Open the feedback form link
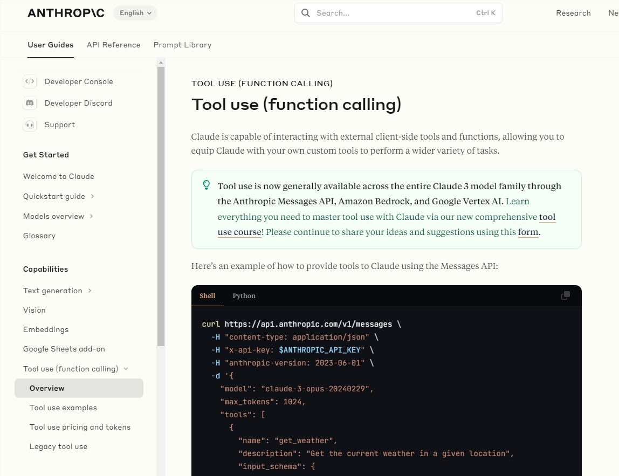The height and width of the screenshot is (476, 619). click(x=528, y=232)
